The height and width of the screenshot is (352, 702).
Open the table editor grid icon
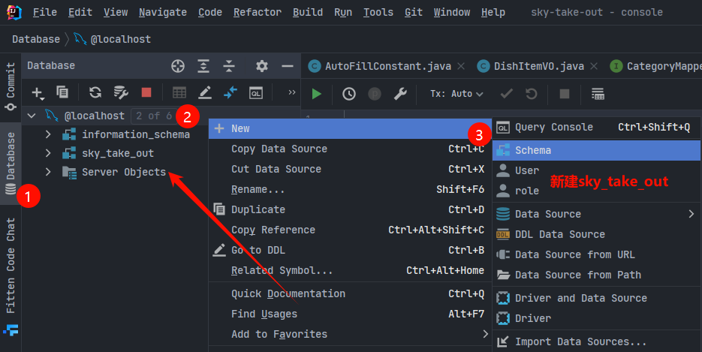(179, 92)
